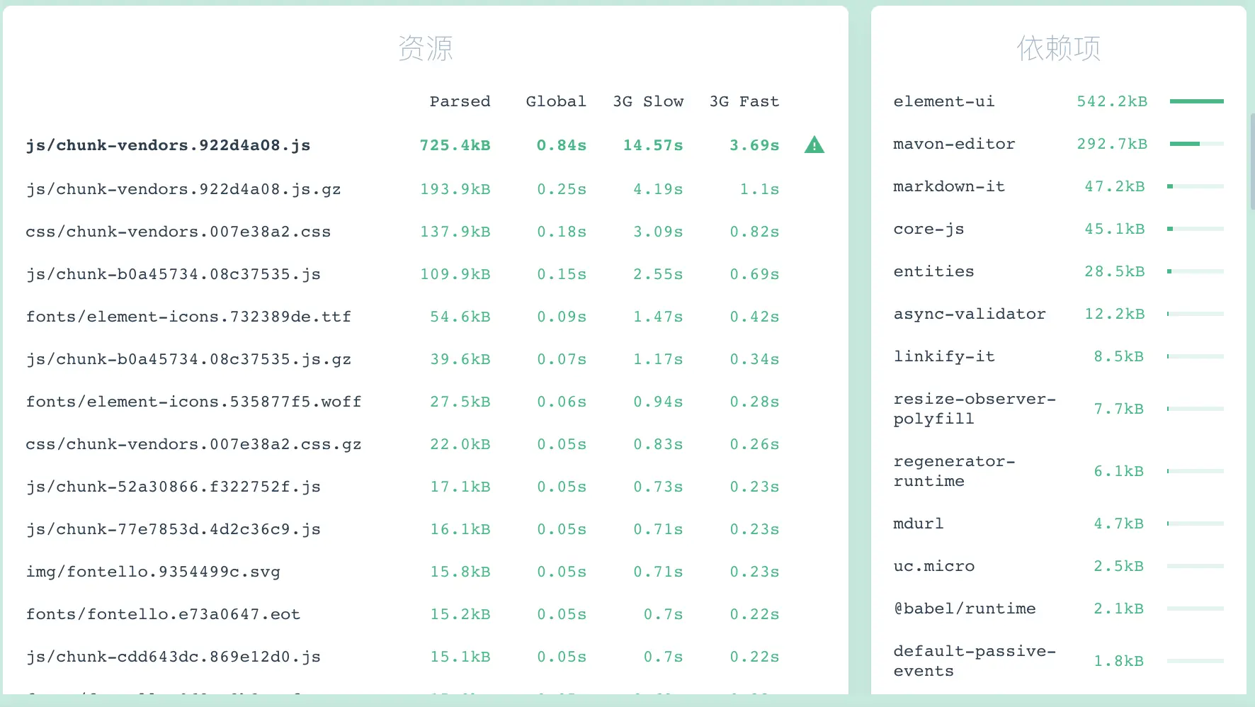The image size is (1255, 707).
Task: Click the entities dependency name
Action: 933,271
